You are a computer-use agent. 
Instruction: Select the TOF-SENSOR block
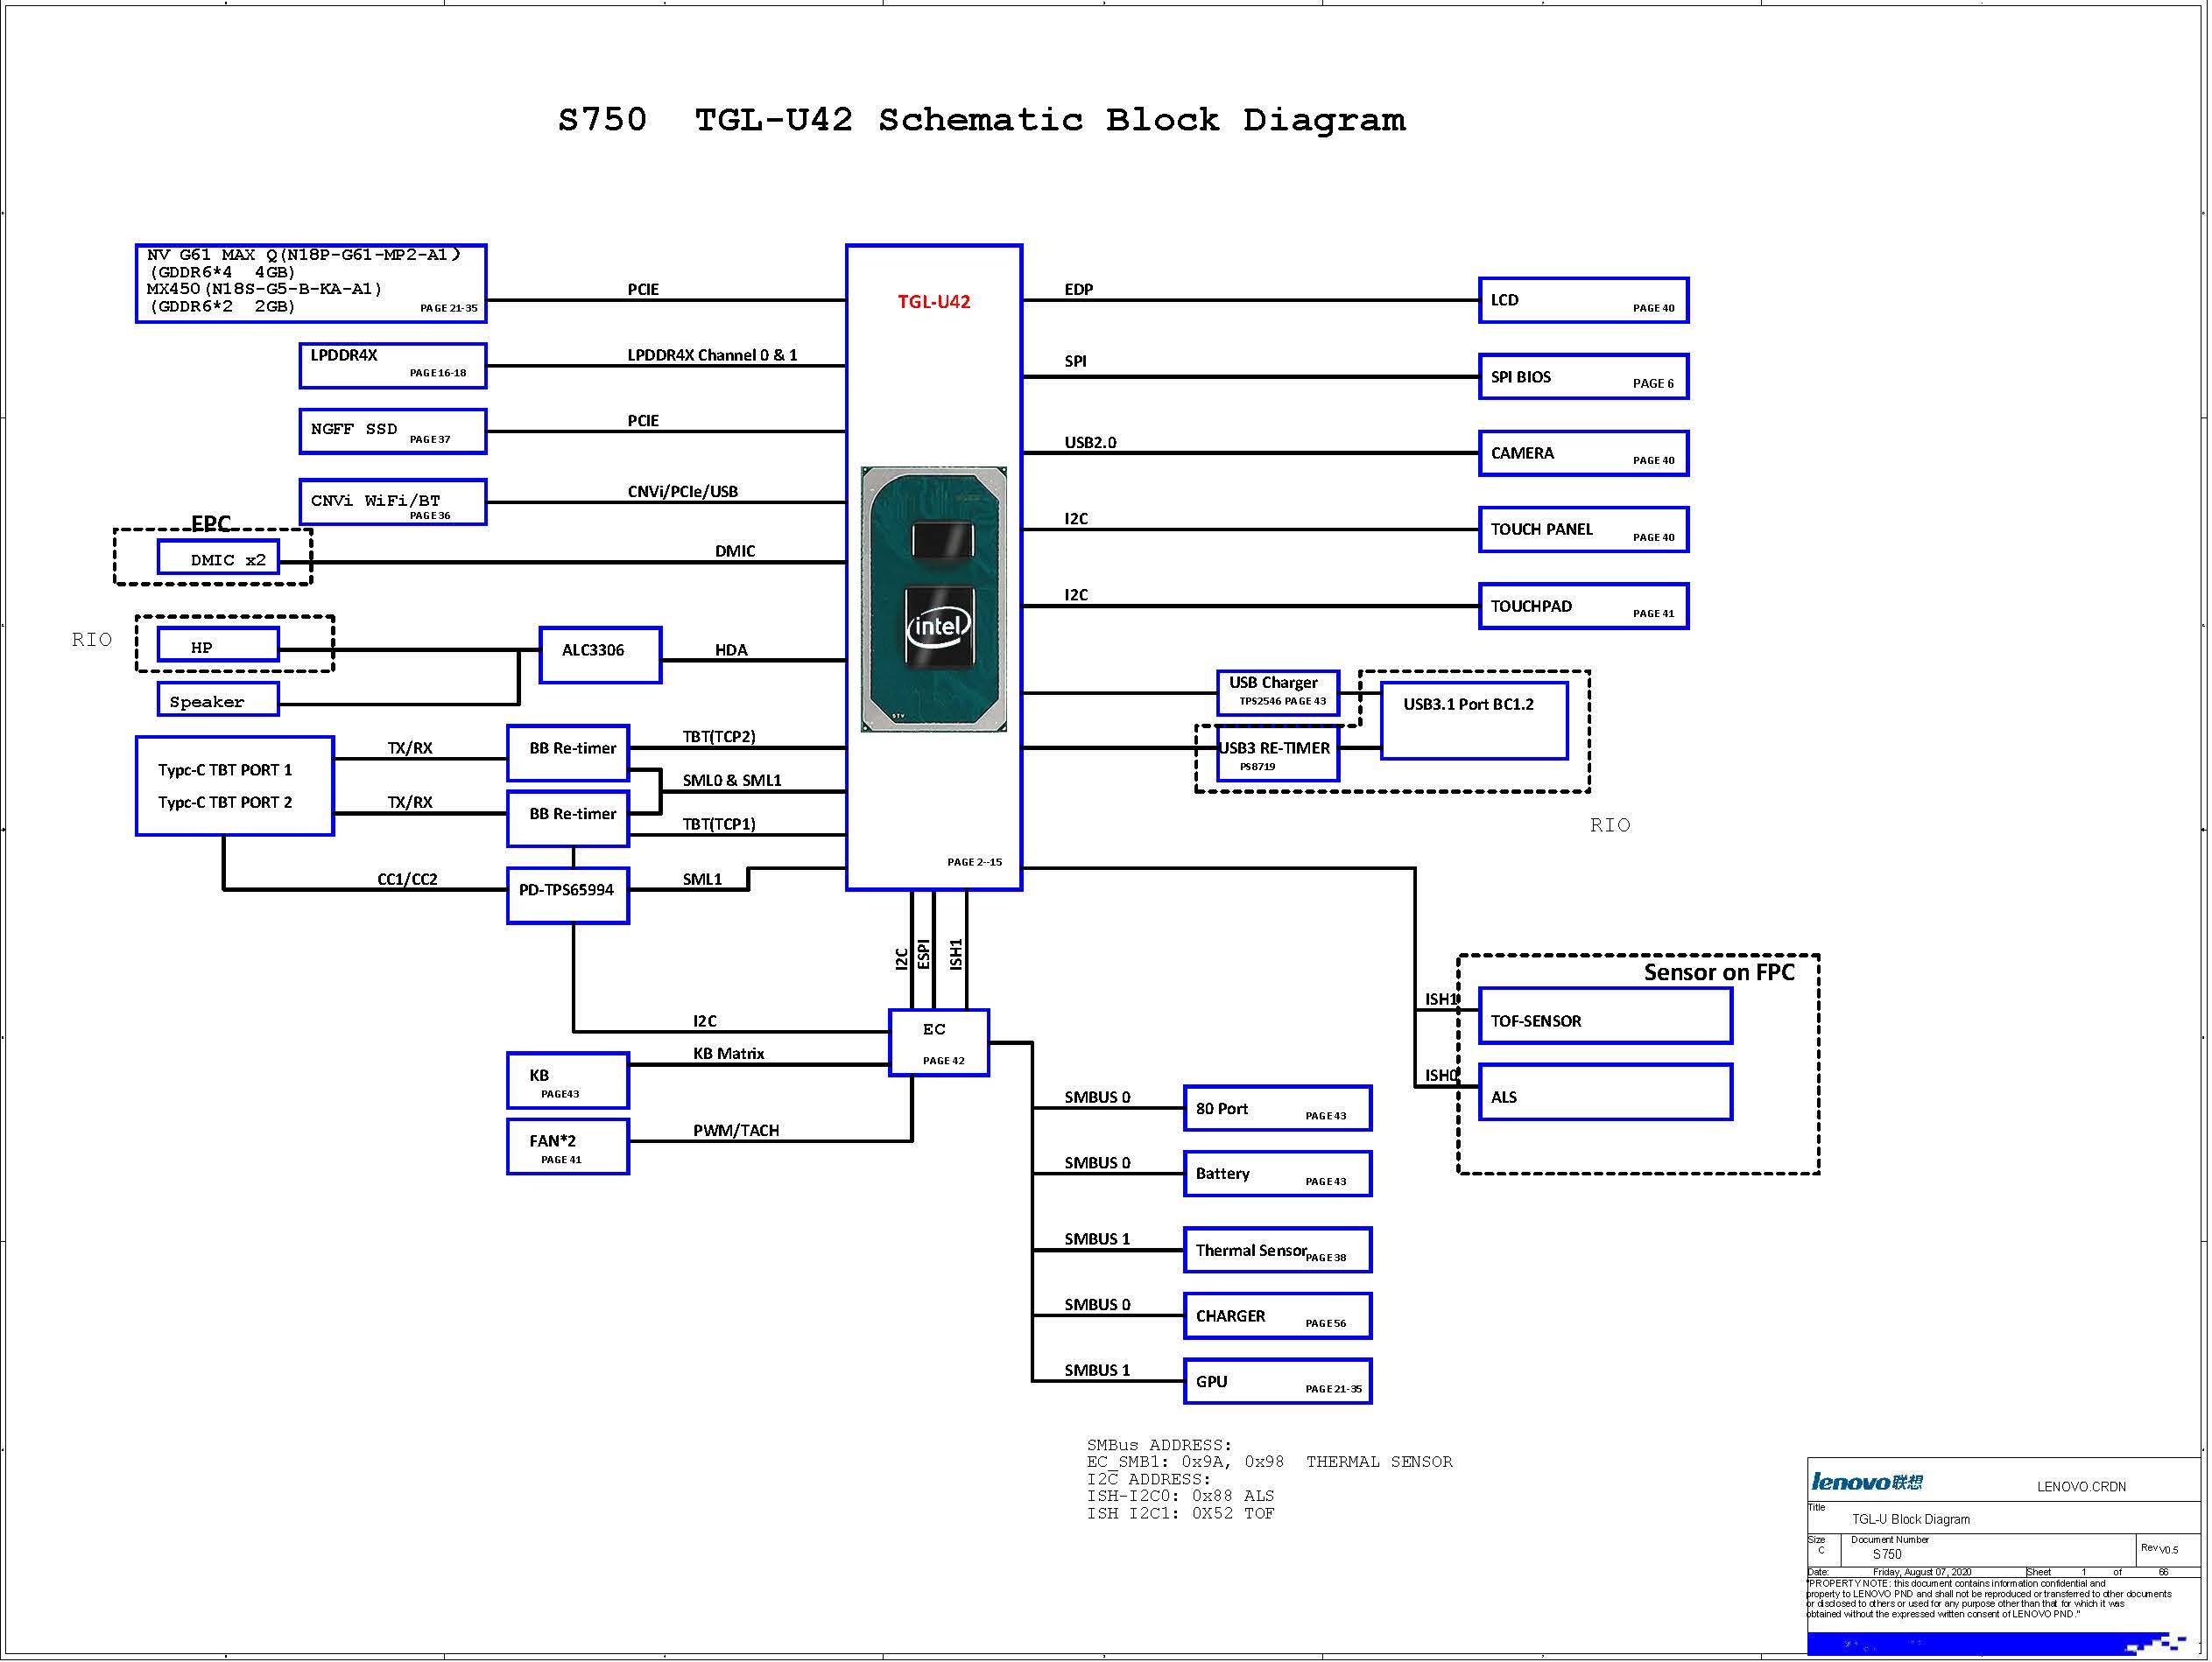pyautogui.click(x=1605, y=1016)
